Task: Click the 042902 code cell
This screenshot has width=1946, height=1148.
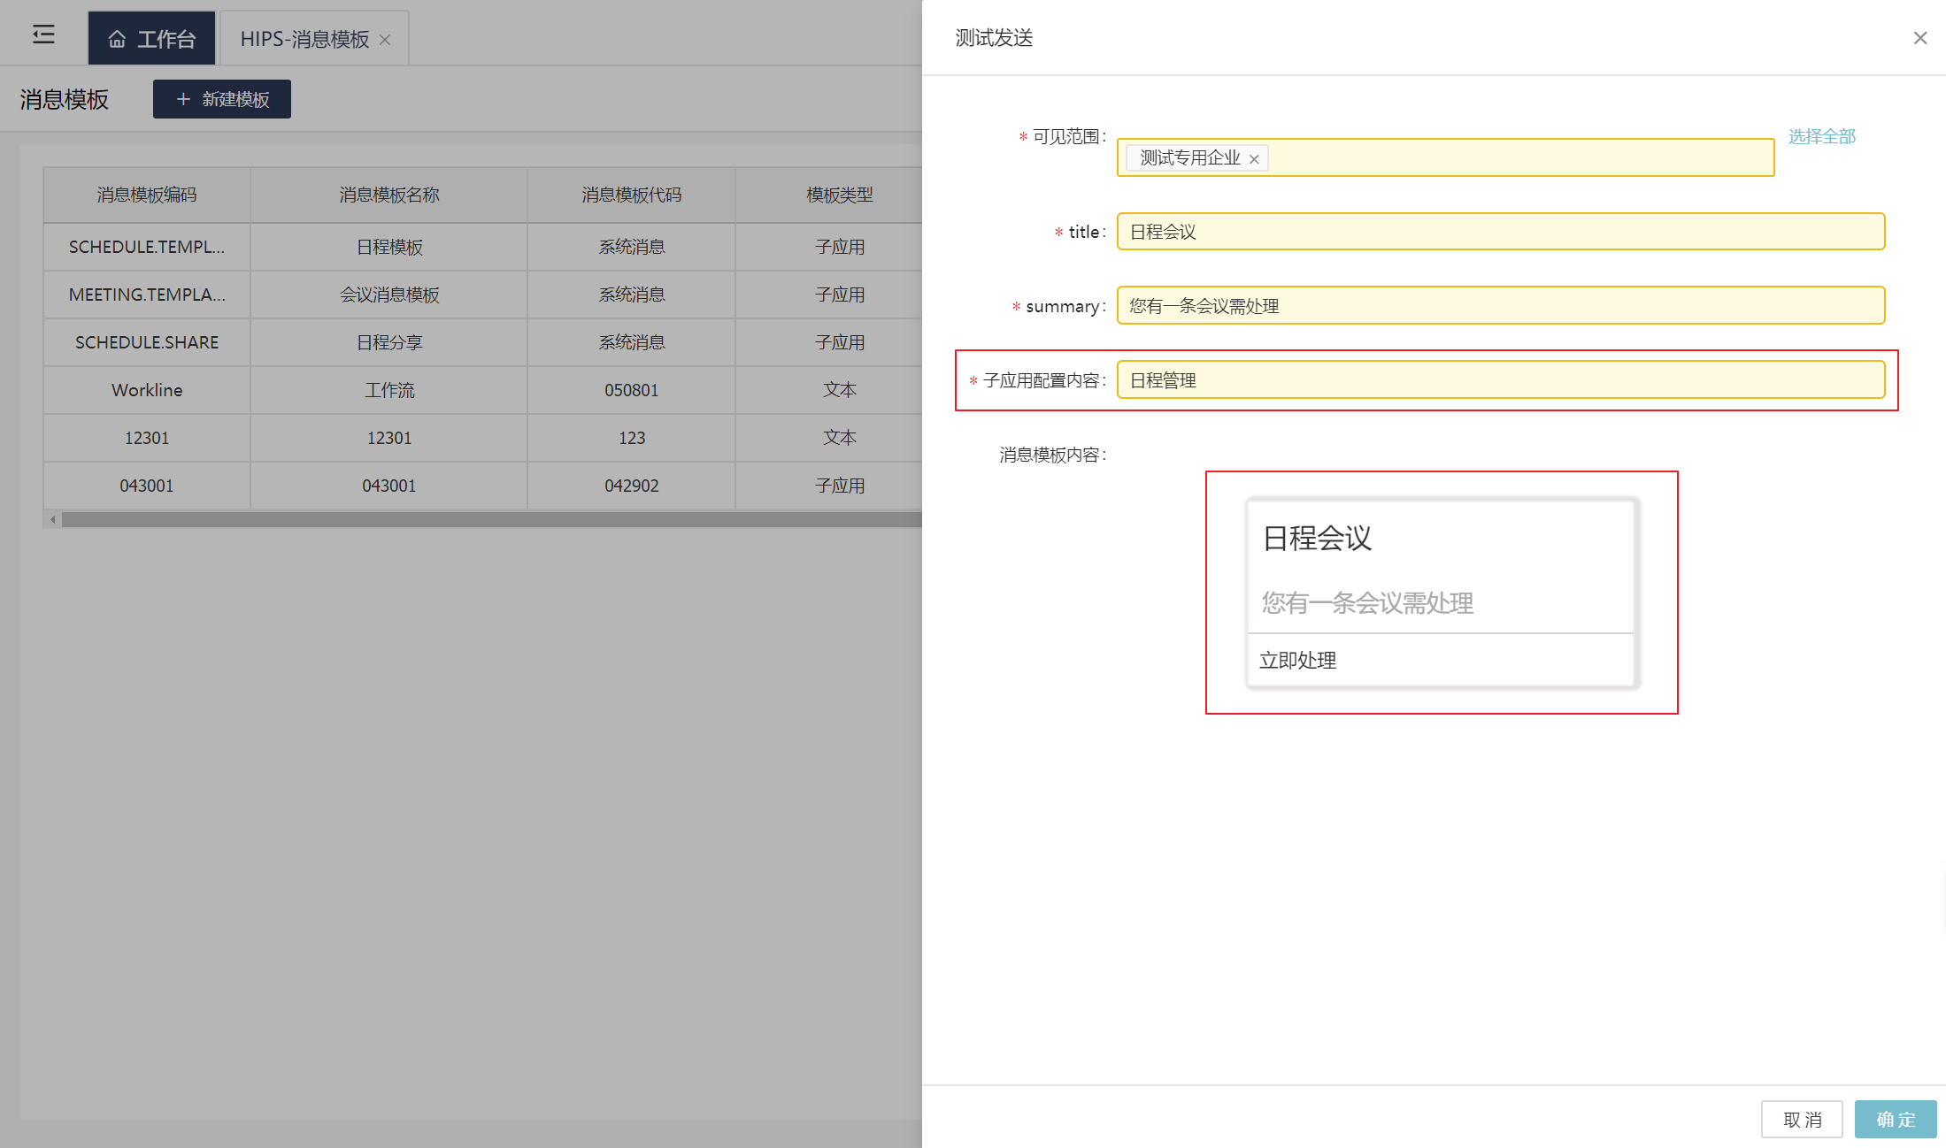Action: coord(632,486)
